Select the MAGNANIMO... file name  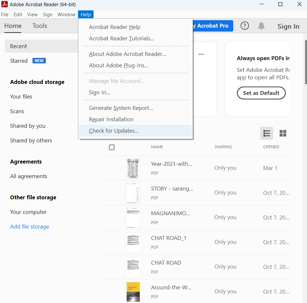click(170, 213)
